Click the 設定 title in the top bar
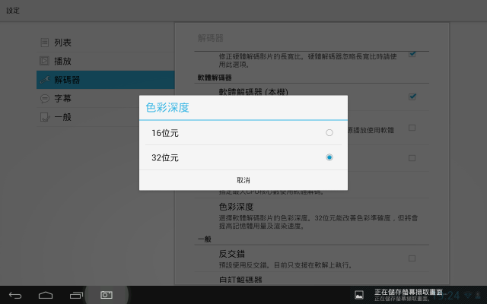This screenshot has width=487, height=304. 13,11
